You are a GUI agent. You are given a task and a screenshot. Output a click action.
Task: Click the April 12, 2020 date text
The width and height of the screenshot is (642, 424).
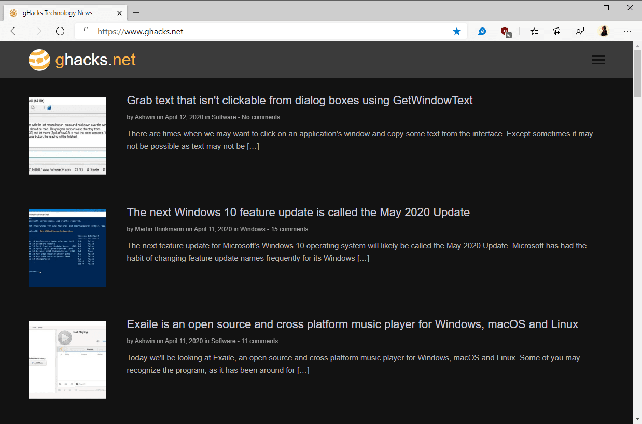coord(184,117)
